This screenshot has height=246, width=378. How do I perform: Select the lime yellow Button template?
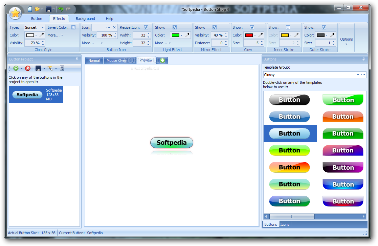click(x=290, y=150)
